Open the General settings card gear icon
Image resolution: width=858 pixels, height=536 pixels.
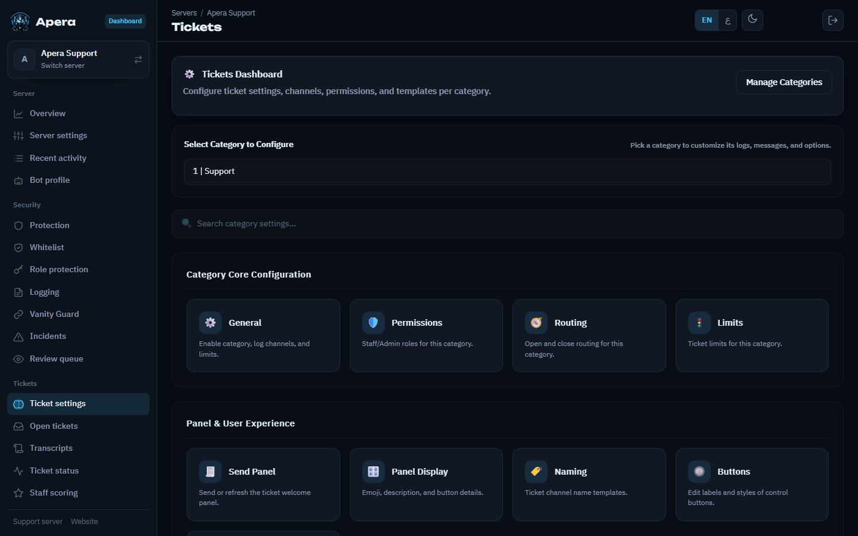click(210, 323)
